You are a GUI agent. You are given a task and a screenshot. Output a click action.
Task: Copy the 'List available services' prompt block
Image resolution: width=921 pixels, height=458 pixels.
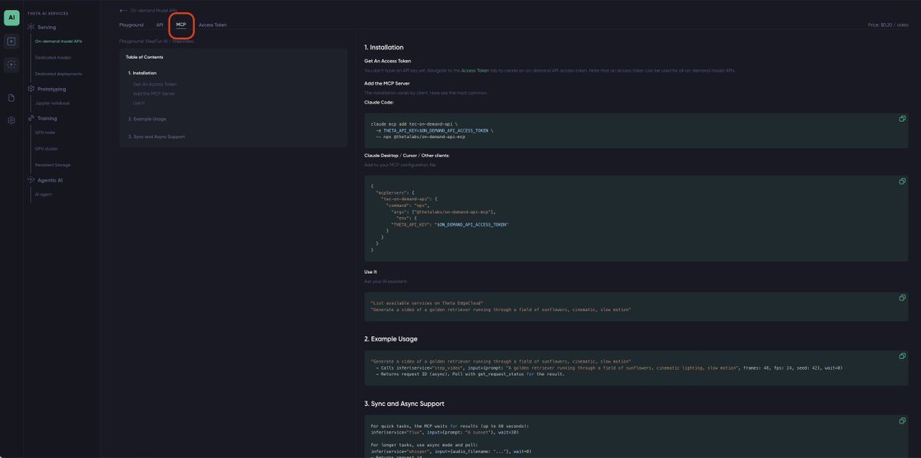click(x=903, y=298)
